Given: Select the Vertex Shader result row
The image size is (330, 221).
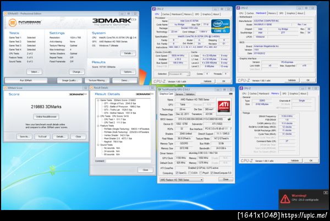Looking at the screenshot, I should pyautogui.click(x=117, y=135).
